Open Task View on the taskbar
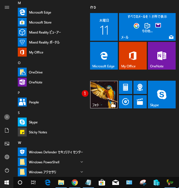 pos(33,182)
